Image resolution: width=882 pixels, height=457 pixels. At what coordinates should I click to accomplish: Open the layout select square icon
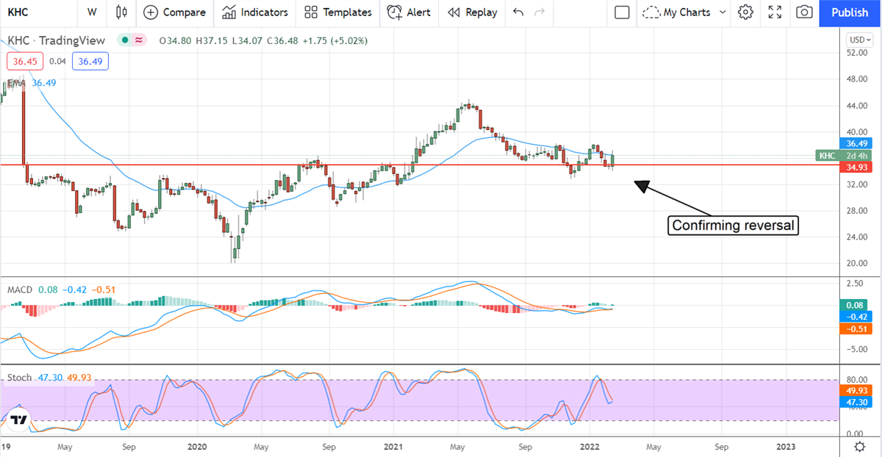(622, 12)
